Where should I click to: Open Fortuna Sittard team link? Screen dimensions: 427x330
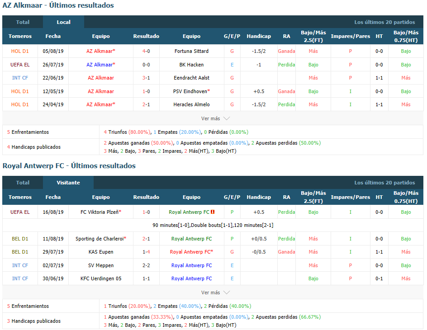point(191,51)
